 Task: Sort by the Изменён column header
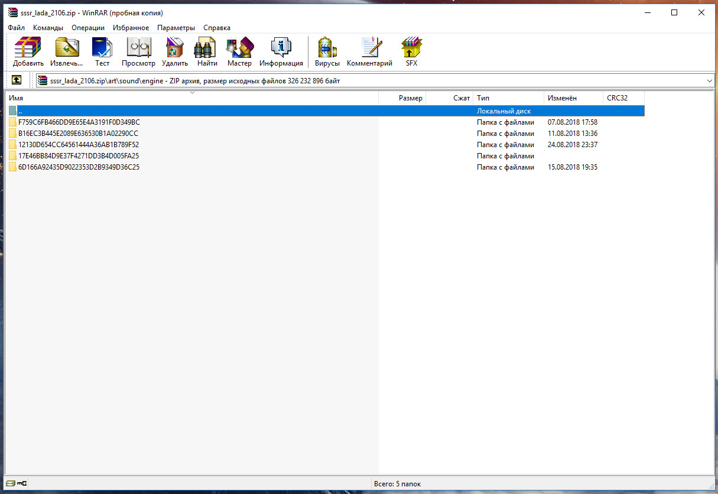tap(573, 98)
